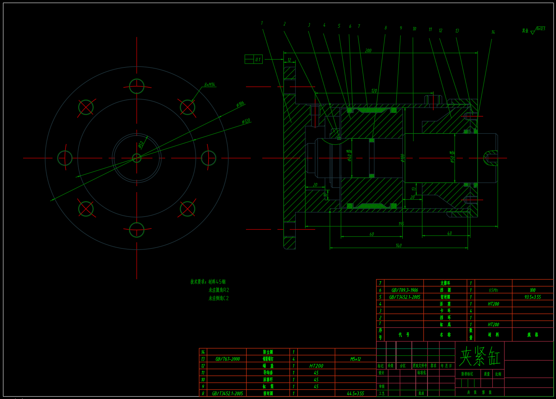Screen dimensions: 556x399
Task: Click the 200 overall length dimension
Action: [x=368, y=51]
